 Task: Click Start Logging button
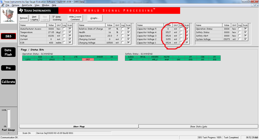[34, 18]
